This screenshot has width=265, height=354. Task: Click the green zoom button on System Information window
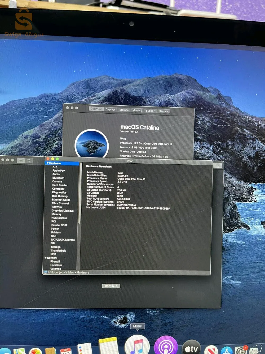point(57,159)
